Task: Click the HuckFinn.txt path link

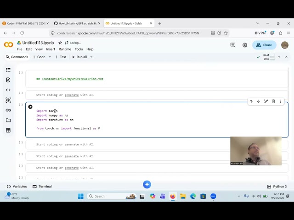Action: point(73,79)
